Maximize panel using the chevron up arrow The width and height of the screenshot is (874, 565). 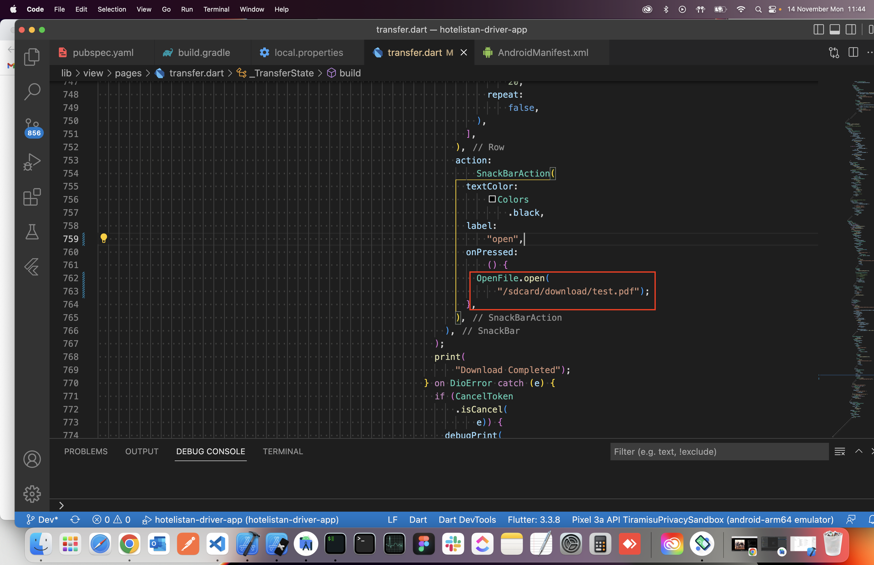pyautogui.click(x=859, y=451)
